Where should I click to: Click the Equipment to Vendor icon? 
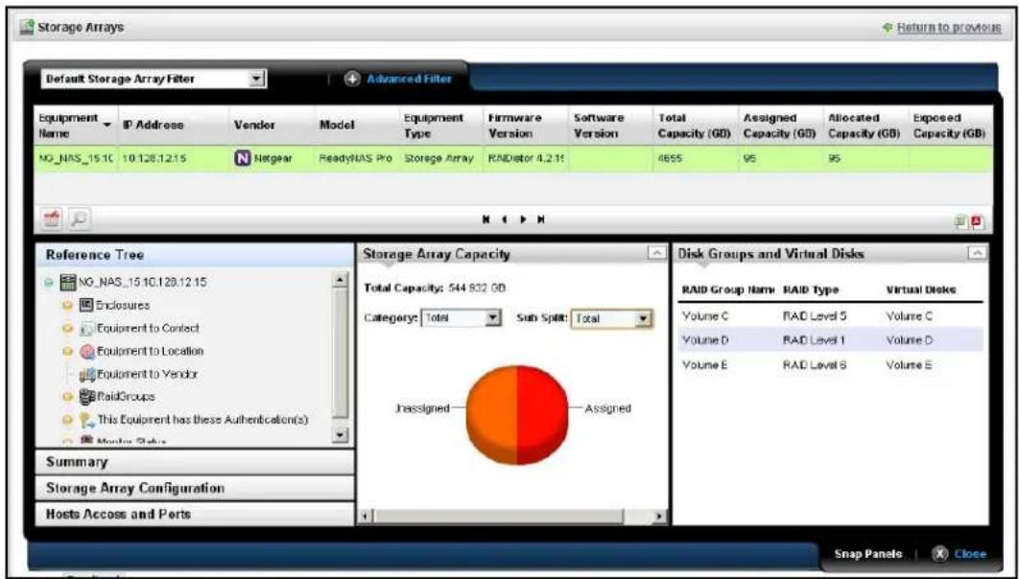(87, 374)
